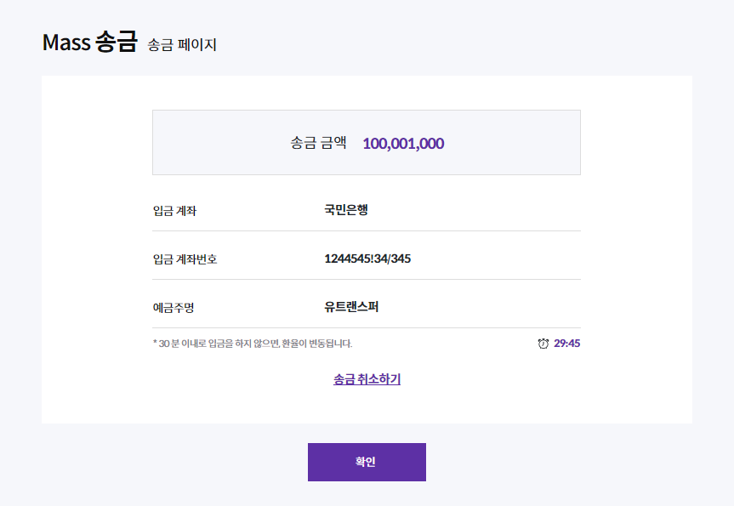Select the account number 1244545!34/345

(x=367, y=259)
